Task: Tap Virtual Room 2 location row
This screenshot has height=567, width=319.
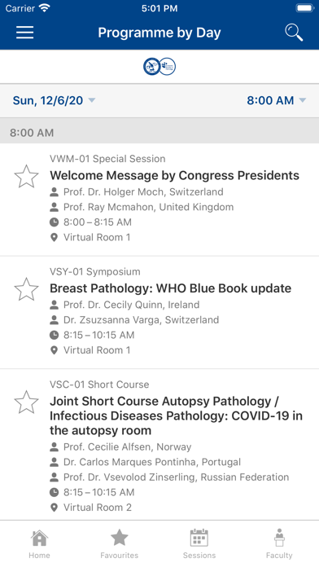Action: [90, 508]
